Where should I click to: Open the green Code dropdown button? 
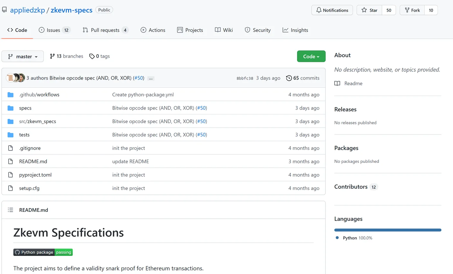click(x=311, y=57)
